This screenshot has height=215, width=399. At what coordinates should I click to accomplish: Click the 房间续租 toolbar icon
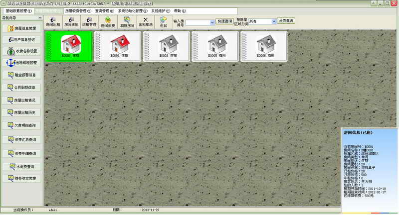(x=71, y=21)
